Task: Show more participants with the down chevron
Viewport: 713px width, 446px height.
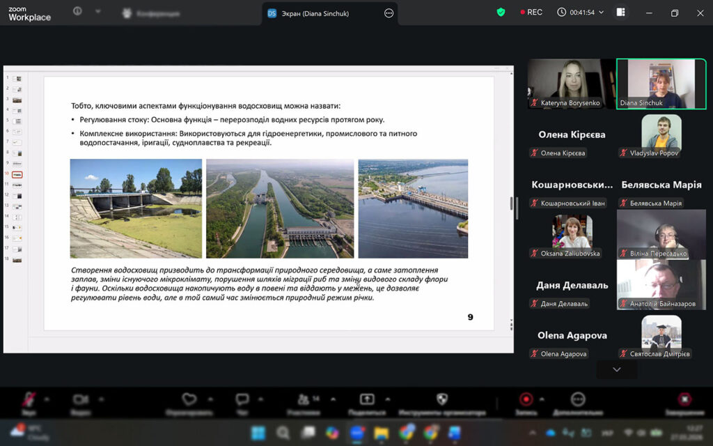Action: point(616,369)
